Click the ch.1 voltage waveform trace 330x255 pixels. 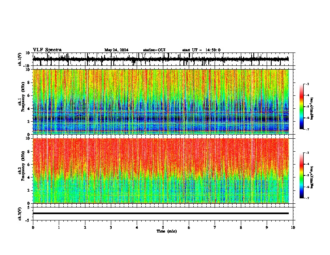[160, 59]
